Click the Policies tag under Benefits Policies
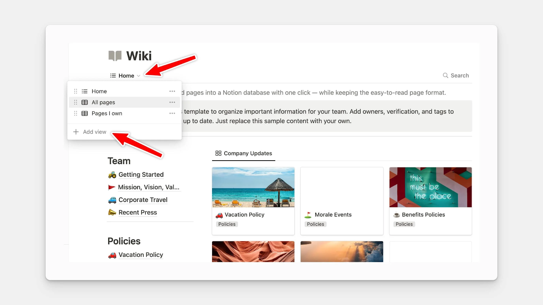Viewport: 543px width, 305px height. (x=404, y=224)
